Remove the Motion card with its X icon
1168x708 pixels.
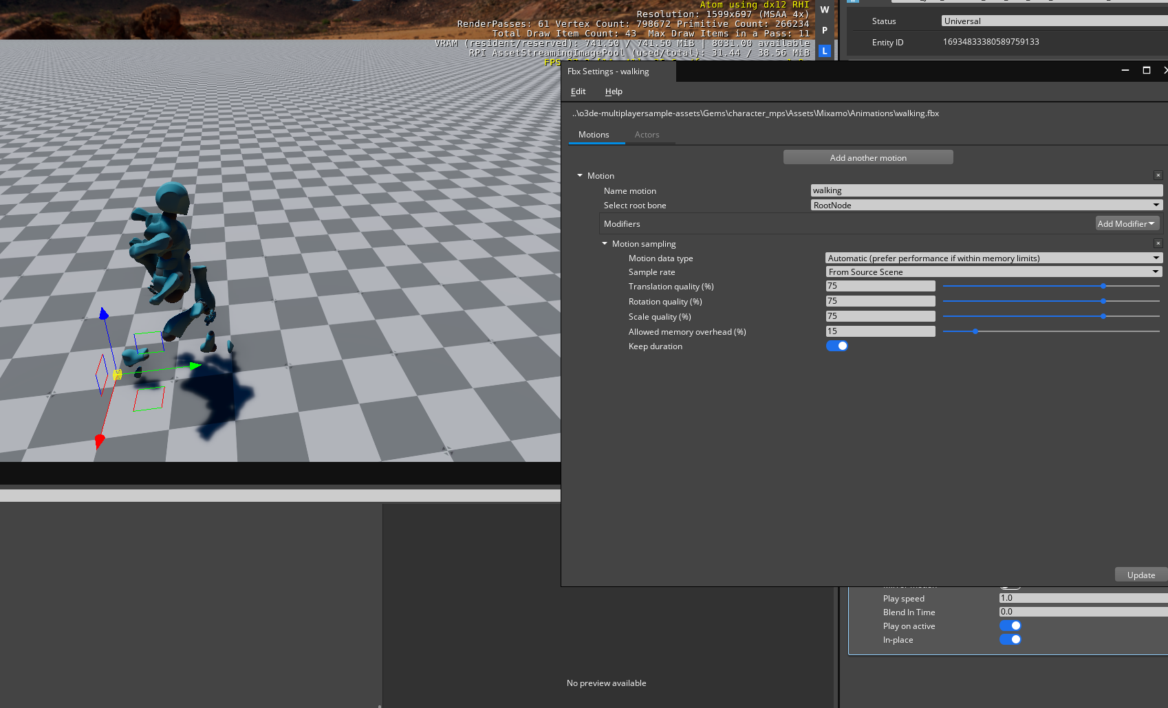coord(1158,175)
